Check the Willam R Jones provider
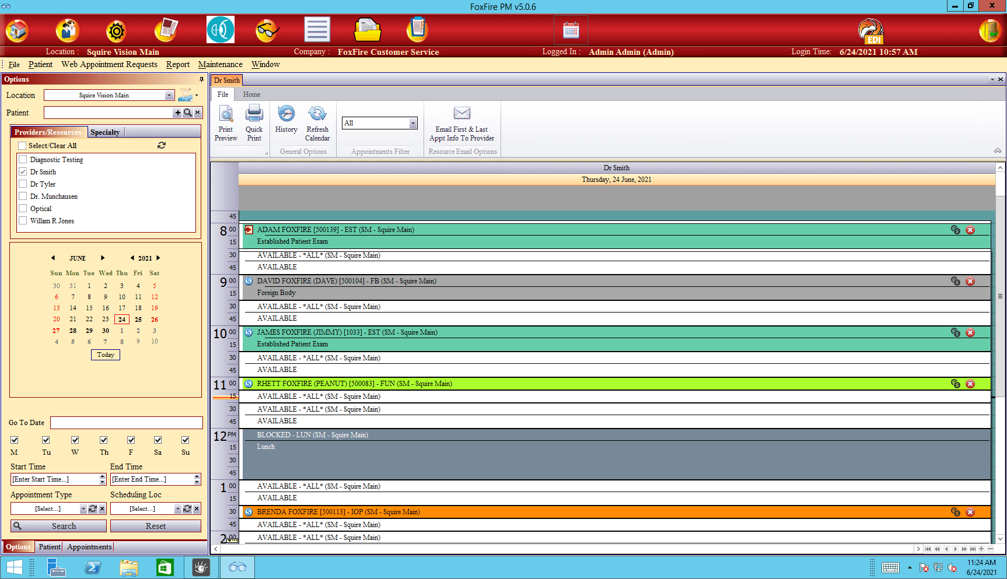Image resolution: width=1007 pixels, height=579 pixels. (x=23, y=220)
